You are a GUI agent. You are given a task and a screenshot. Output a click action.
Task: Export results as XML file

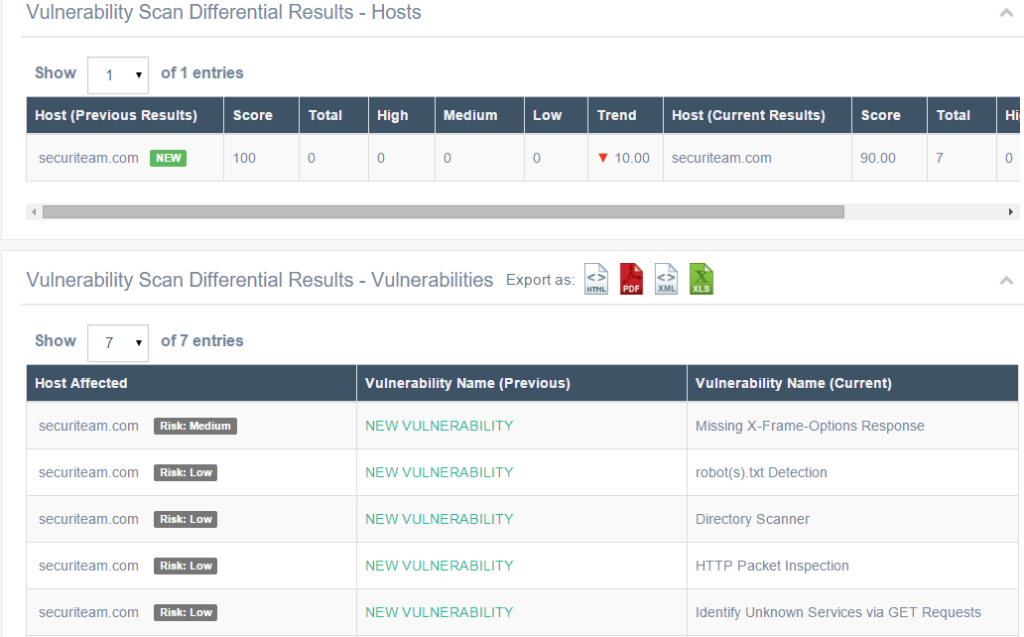[x=667, y=279]
